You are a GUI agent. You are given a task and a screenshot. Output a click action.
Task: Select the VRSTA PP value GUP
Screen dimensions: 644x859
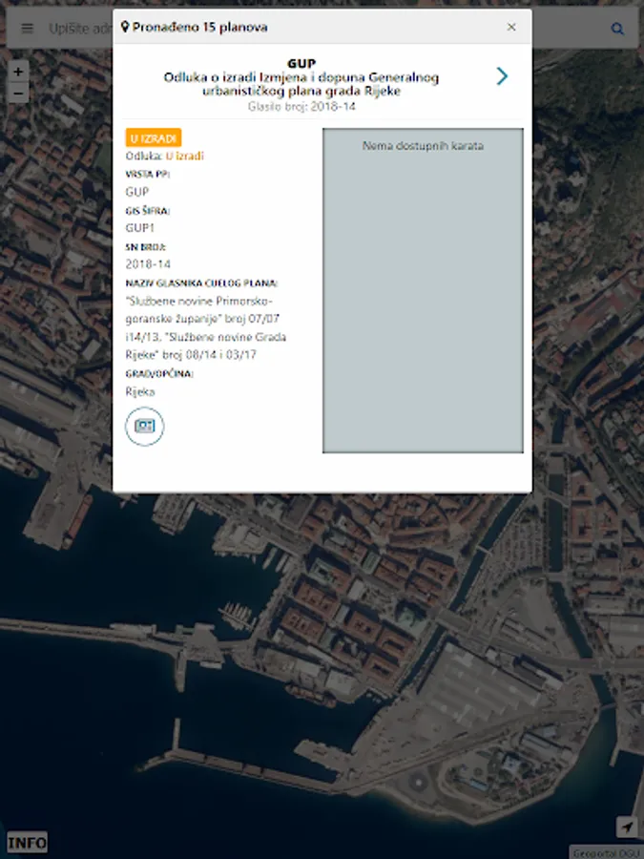coord(136,192)
